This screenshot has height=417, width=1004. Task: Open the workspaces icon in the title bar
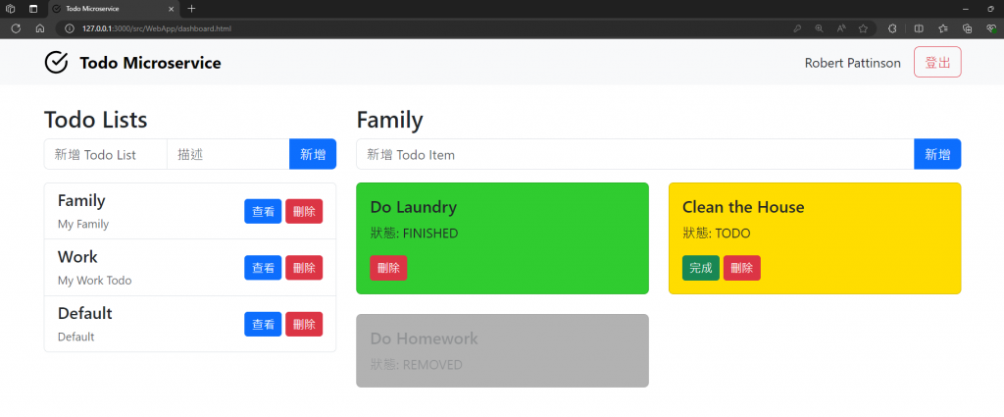[x=11, y=9]
